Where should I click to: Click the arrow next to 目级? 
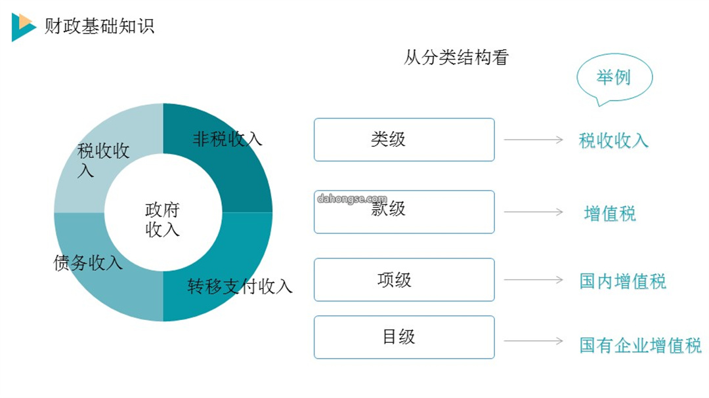coord(534,341)
